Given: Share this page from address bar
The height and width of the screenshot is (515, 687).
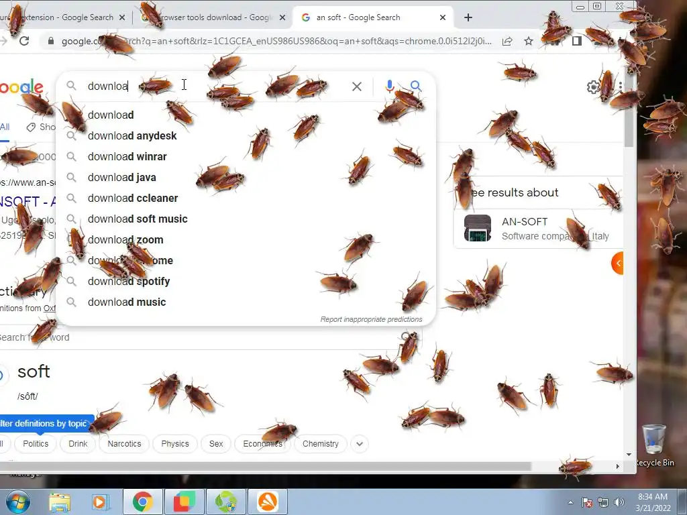Looking at the screenshot, I should point(507,41).
